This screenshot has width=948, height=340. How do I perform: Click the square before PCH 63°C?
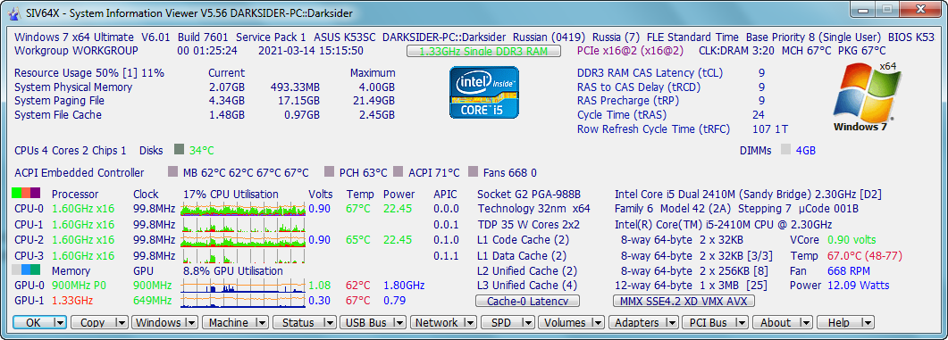coord(329,172)
